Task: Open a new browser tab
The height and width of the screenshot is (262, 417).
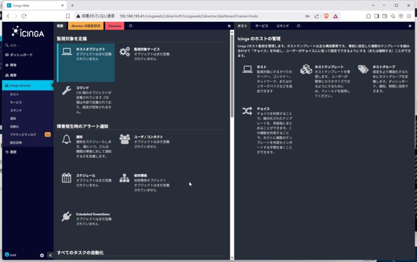Action: [x=72, y=5]
